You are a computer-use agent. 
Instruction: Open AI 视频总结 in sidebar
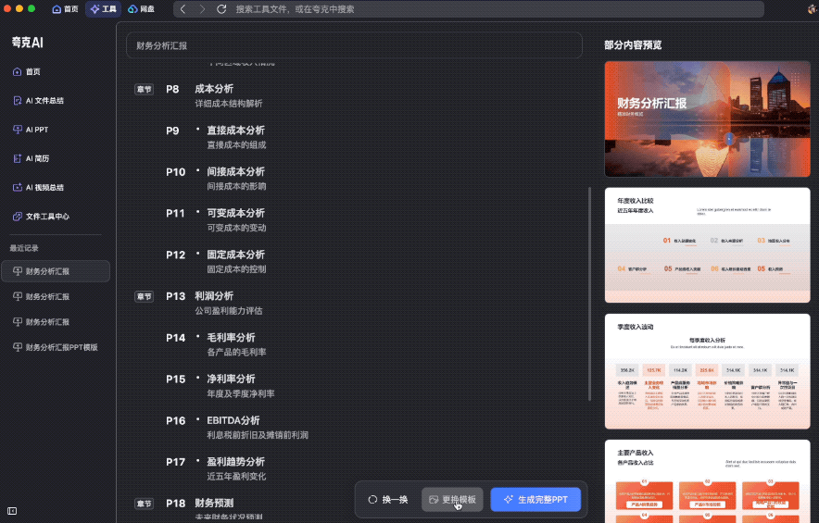(18, 187)
